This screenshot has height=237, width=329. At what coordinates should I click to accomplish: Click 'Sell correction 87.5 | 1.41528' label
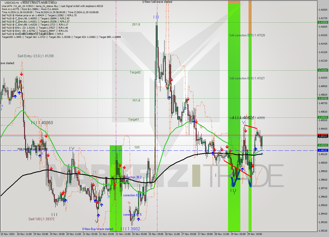247,35
